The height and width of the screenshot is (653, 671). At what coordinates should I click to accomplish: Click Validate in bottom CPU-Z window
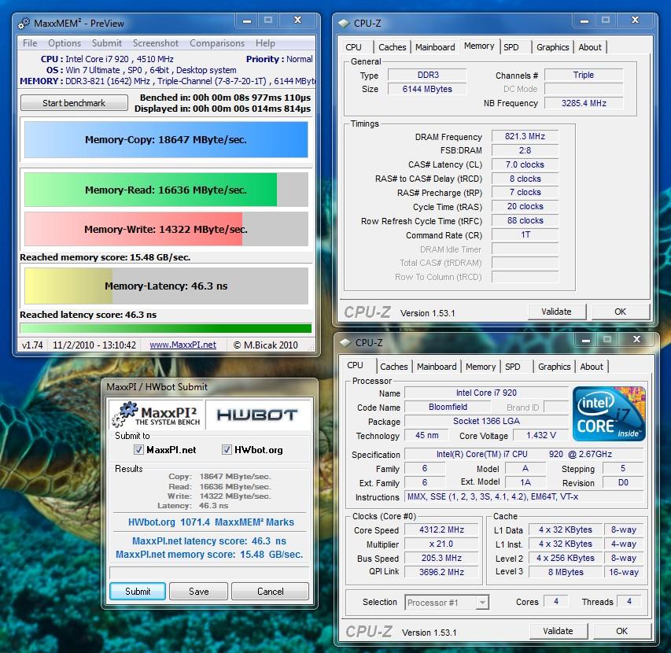(558, 631)
